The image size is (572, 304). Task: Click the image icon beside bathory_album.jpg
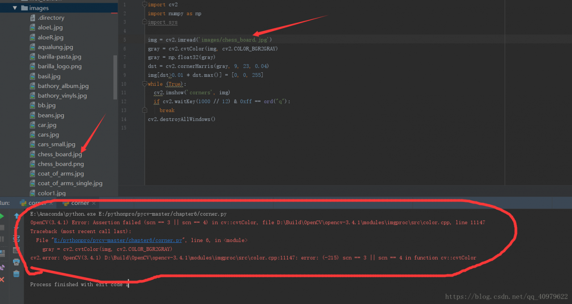[x=33, y=86]
